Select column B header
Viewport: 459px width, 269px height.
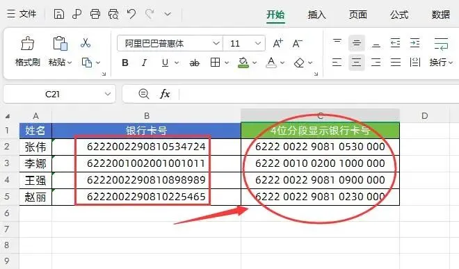(146, 116)
